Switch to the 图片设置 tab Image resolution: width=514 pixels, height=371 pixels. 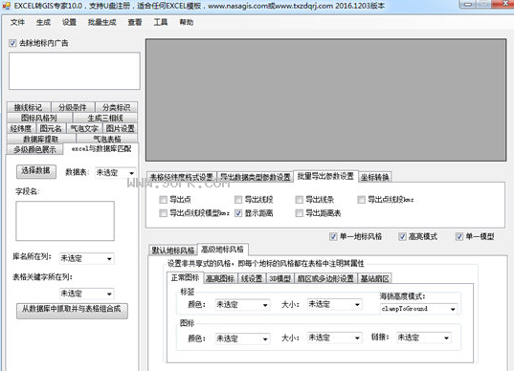(120, 128)
